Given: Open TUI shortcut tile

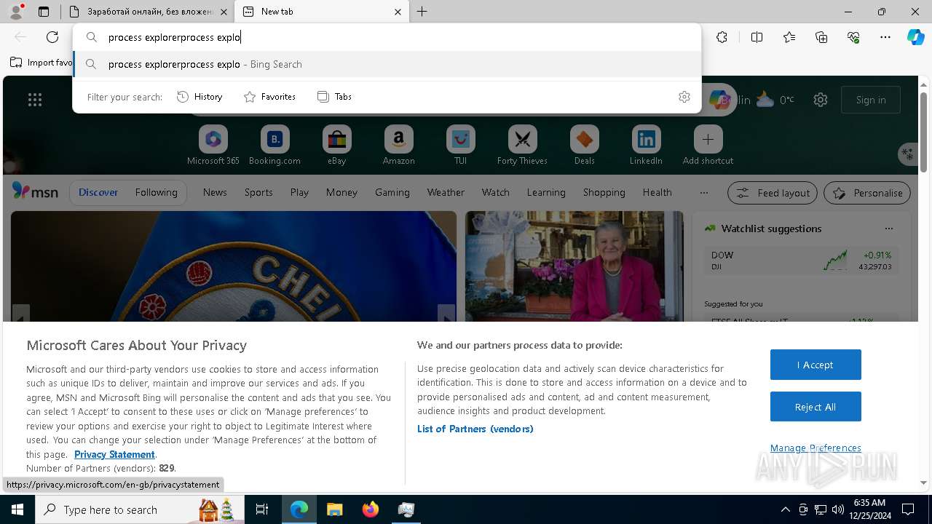Looking at the screenshot, I should click(460, 145).
